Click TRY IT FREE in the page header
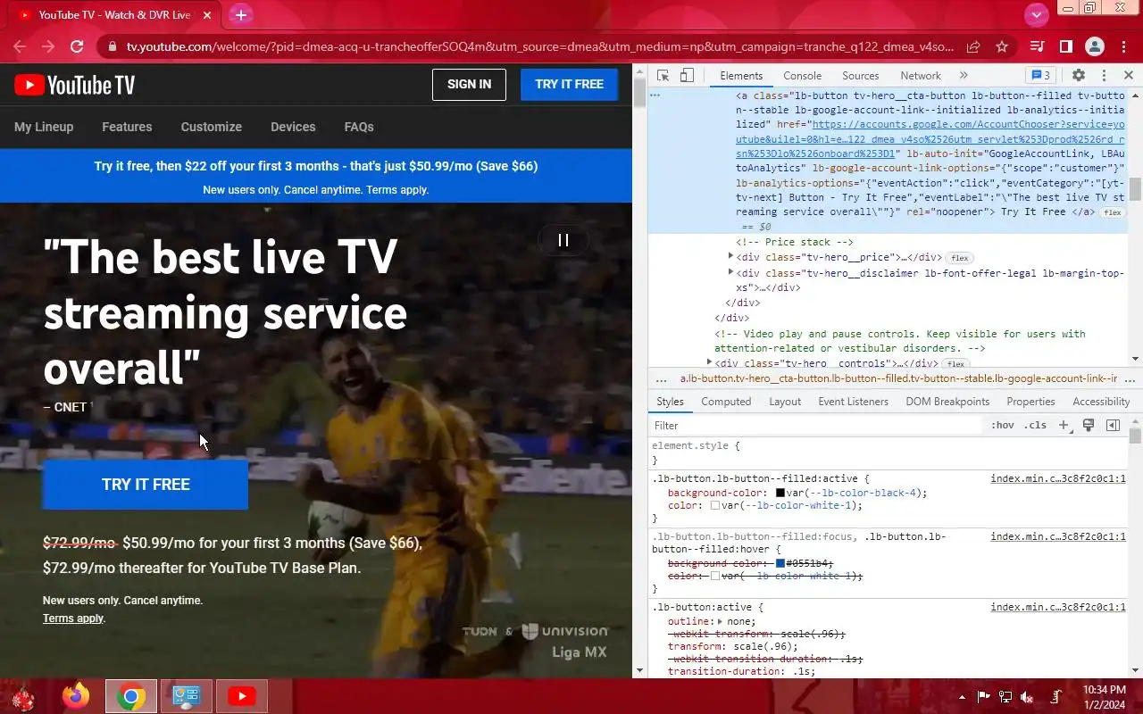The image size is (1143, 714). click(569, 85)
